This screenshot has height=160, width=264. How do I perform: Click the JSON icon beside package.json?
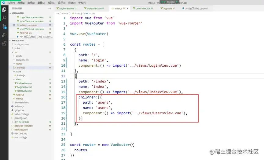pyautogui.click(x=12, y=130)
